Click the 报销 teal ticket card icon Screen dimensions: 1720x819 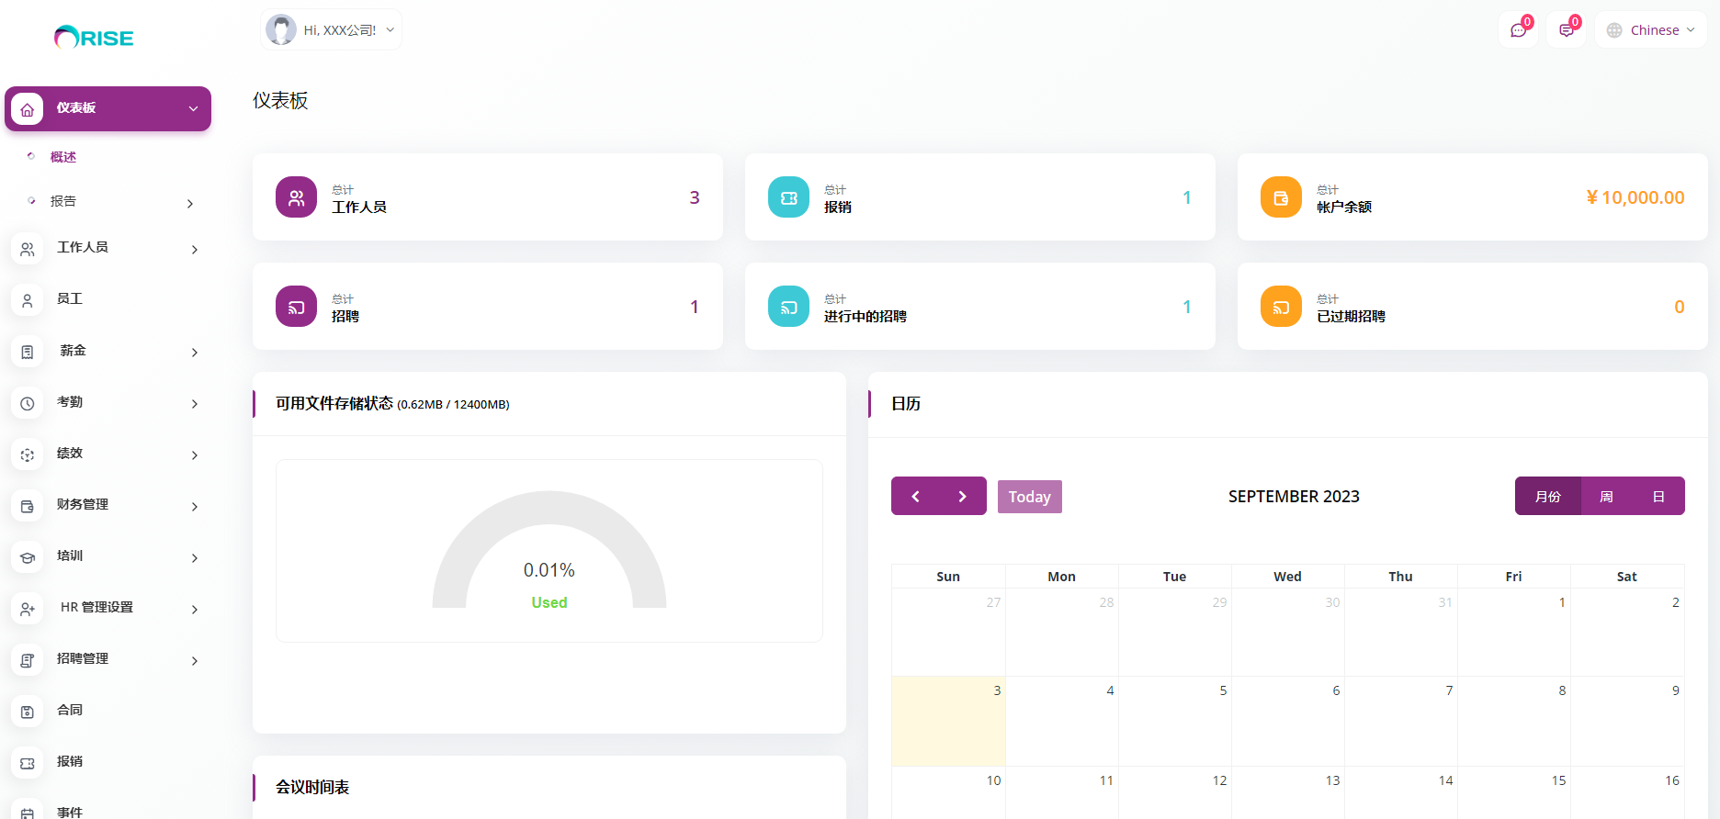click(788, 197)
